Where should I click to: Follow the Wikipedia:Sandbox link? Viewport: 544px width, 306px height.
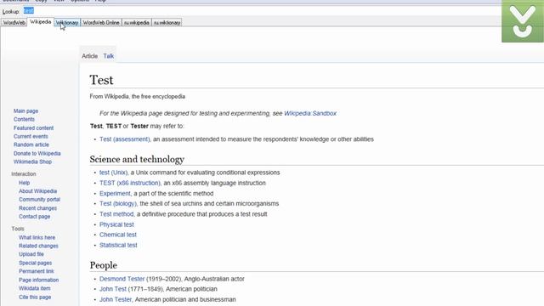pyautogui.click(x=310, y=113)
